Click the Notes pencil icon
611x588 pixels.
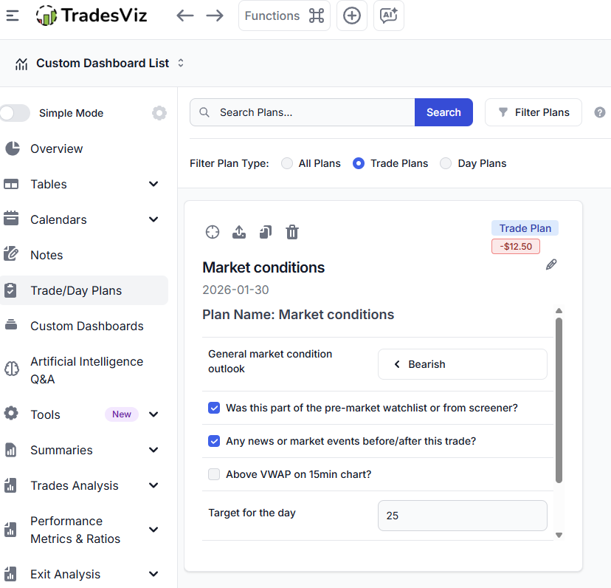(11, 253)
